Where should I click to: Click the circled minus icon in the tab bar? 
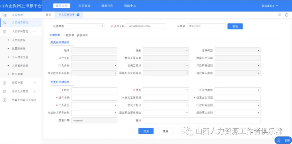[287, 15]
